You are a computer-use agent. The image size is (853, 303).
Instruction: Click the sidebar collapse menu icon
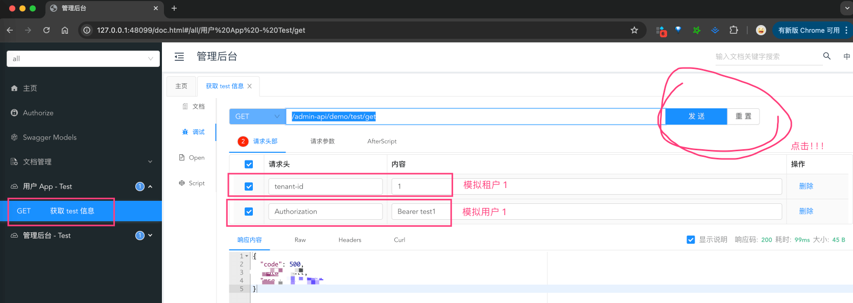(x=179, y=57)
